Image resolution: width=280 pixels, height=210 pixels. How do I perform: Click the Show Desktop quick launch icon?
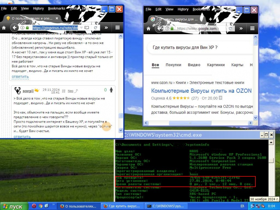point(46,206)
